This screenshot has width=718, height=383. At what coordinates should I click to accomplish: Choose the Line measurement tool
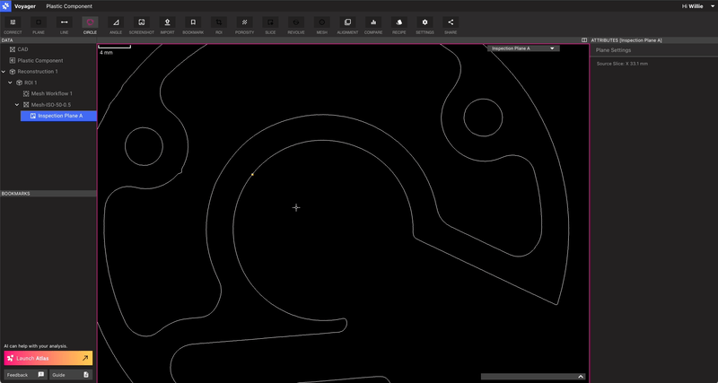click(64, 26)
